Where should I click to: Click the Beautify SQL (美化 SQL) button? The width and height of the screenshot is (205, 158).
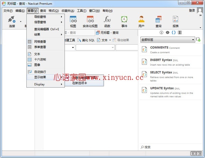point(86,40)
